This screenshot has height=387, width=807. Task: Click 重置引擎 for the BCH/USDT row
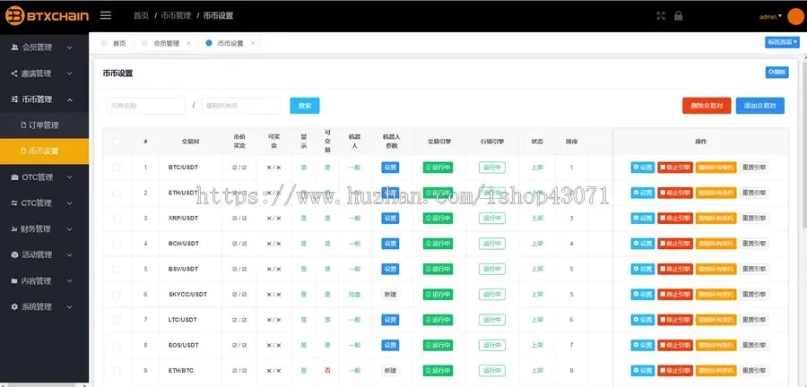[x=754, y=244]
